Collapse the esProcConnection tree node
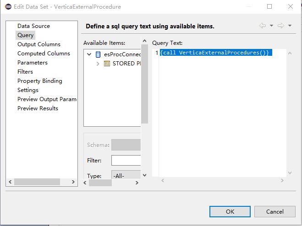 coord(89,54)
